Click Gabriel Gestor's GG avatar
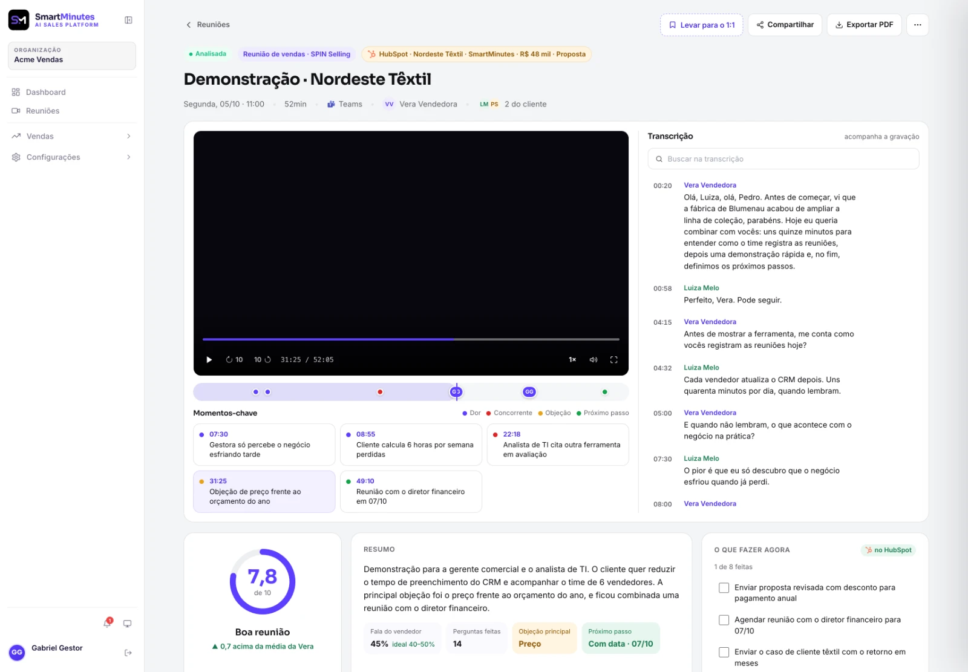This screenshot has height=672, width=968. (x=17, y=652)
